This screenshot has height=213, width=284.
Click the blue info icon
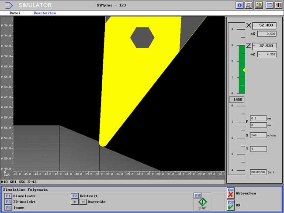pos(239,5)
